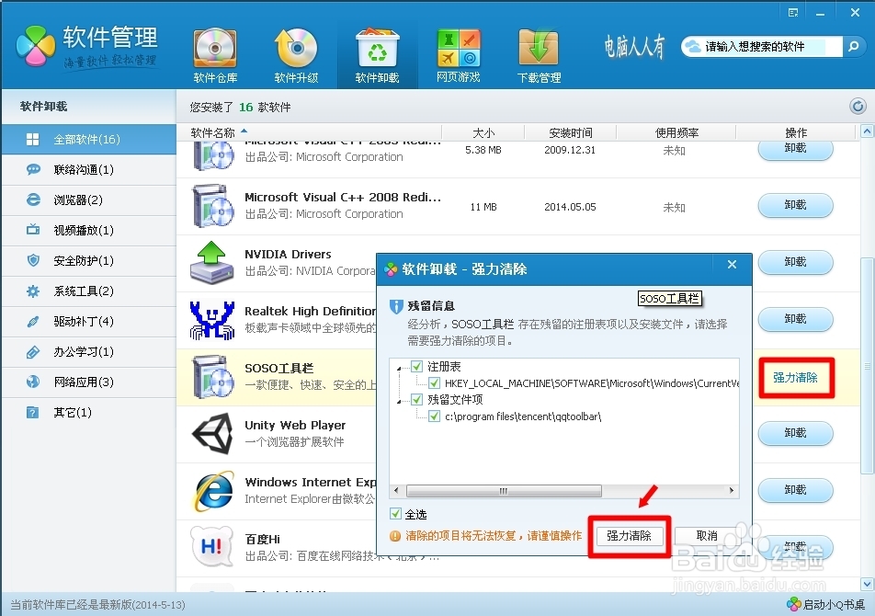875x616 pixels.
Task: Click the search magnifier icon
Action: (x=855, y=45)
